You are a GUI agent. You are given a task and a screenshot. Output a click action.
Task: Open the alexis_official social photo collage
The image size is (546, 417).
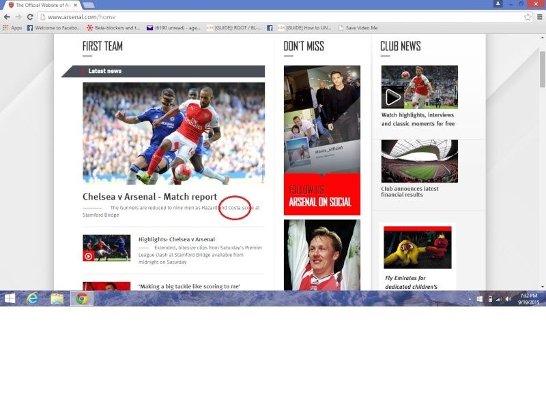coord(322,119)
